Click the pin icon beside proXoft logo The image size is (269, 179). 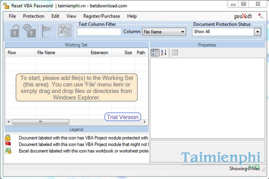pyautogui.click(x=261, y=16)
